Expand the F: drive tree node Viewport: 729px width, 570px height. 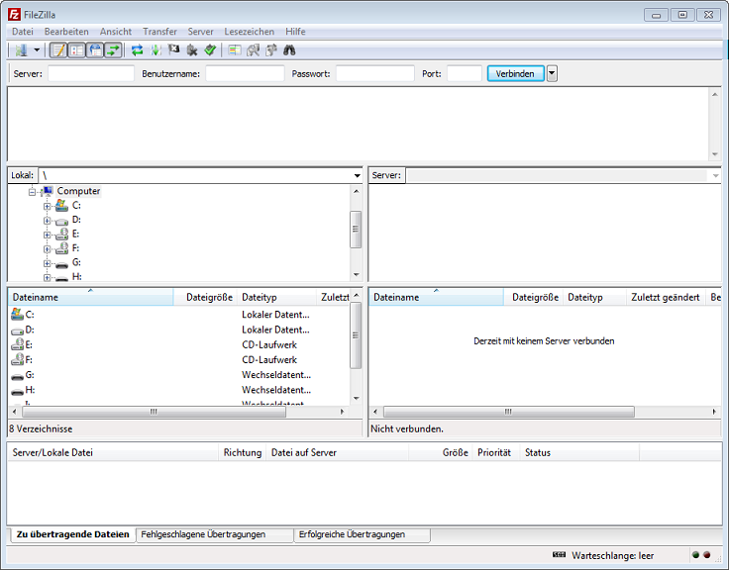tap(47, 249)
